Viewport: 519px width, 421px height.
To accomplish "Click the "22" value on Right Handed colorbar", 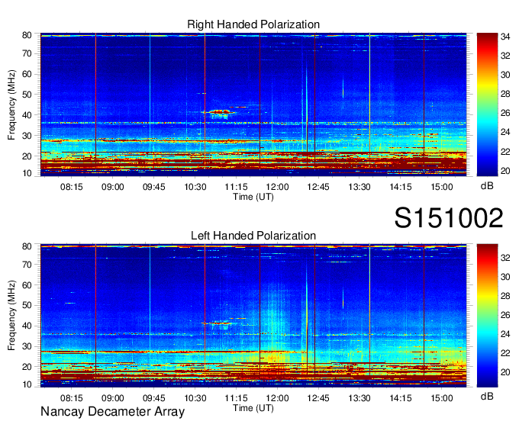I will point(505,152).
